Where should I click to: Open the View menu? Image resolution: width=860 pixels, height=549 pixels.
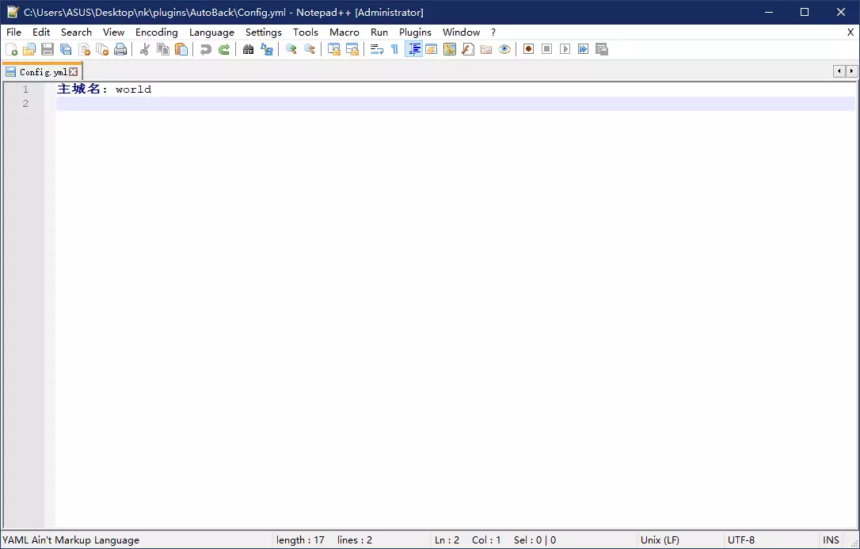(x=113, y=32)
